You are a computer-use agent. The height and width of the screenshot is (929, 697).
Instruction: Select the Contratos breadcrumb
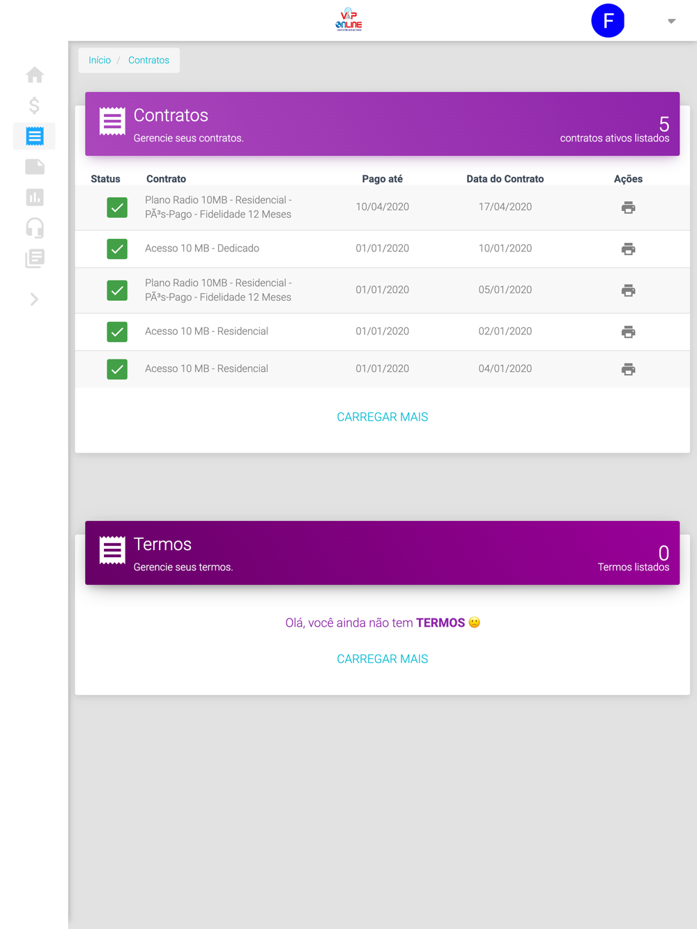point(148,60)
